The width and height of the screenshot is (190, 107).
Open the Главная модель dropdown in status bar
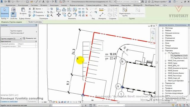click(110, 105)
